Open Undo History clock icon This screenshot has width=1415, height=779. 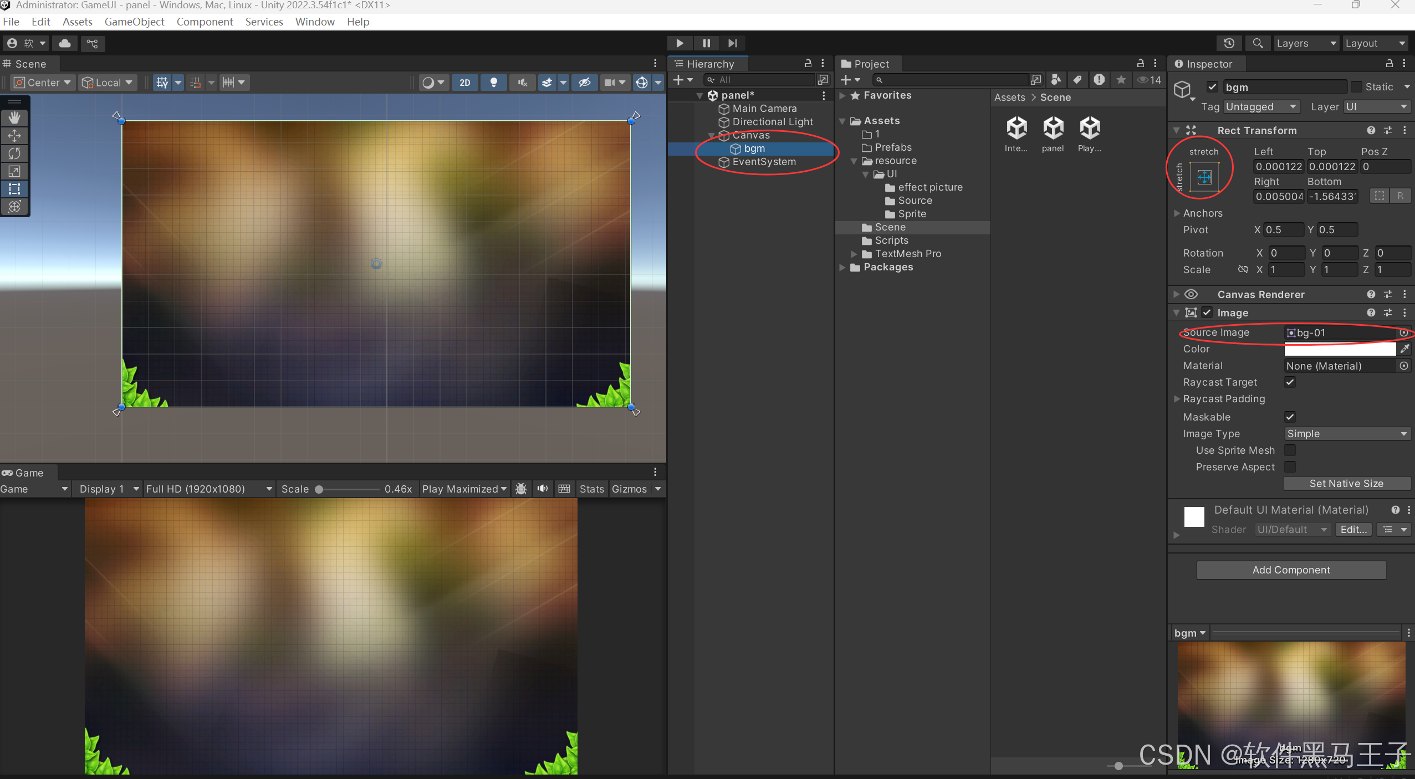point(1229,43)
